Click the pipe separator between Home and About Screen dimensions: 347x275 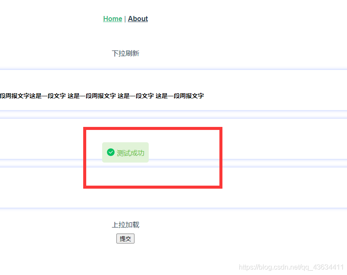125,19
